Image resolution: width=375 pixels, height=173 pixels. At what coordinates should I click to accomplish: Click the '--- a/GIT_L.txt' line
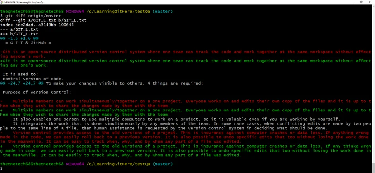point(19,29)
